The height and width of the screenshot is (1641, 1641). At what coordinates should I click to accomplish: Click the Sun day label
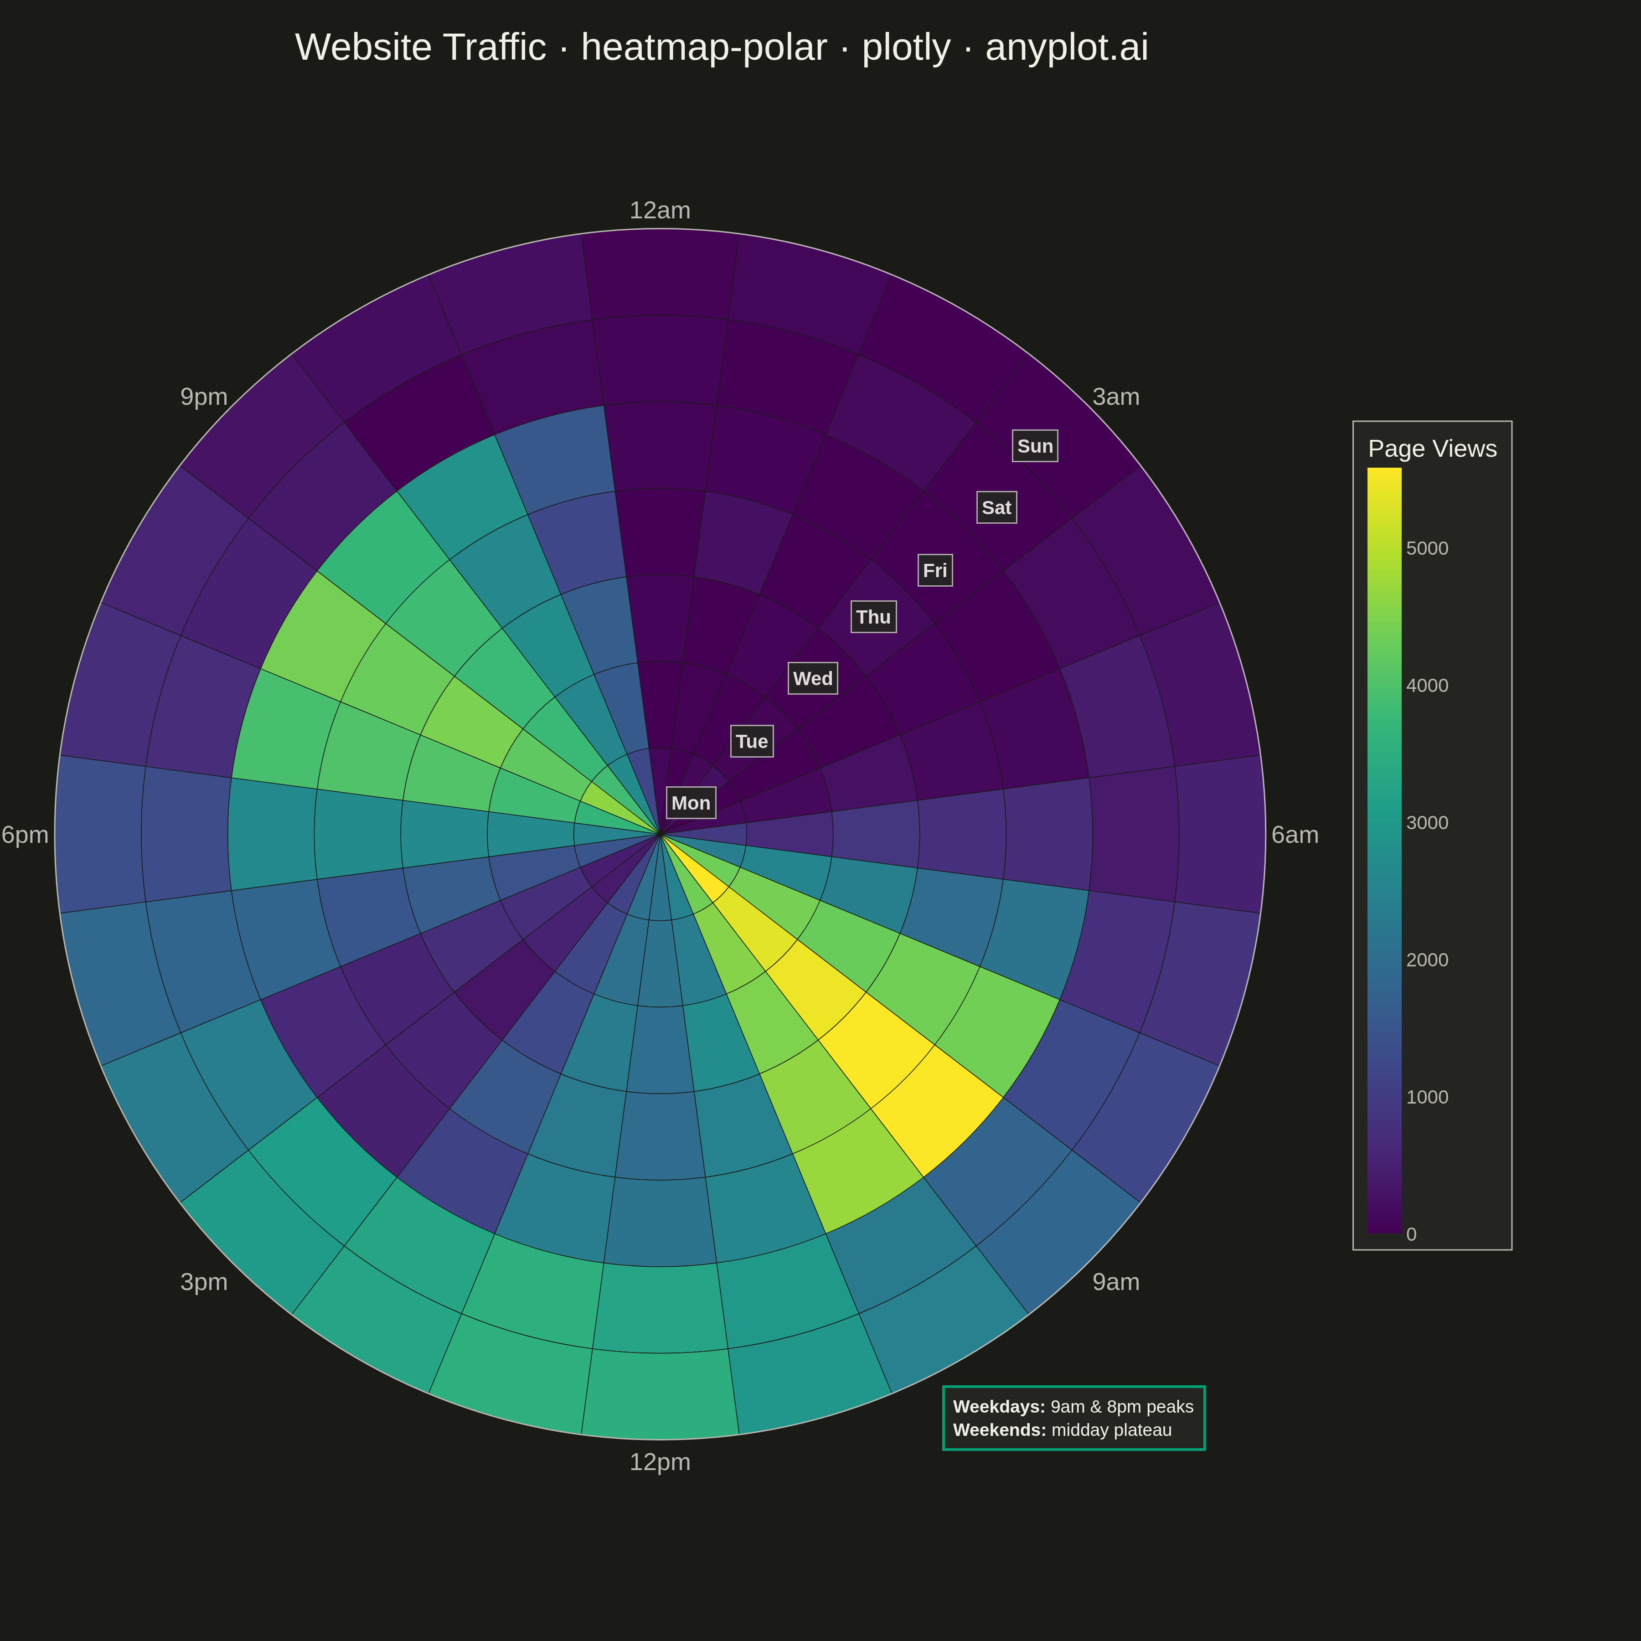click(1035, 446)
